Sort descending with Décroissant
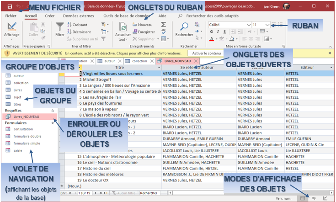This screenshot has width=336, height=202. click(79, 32)
